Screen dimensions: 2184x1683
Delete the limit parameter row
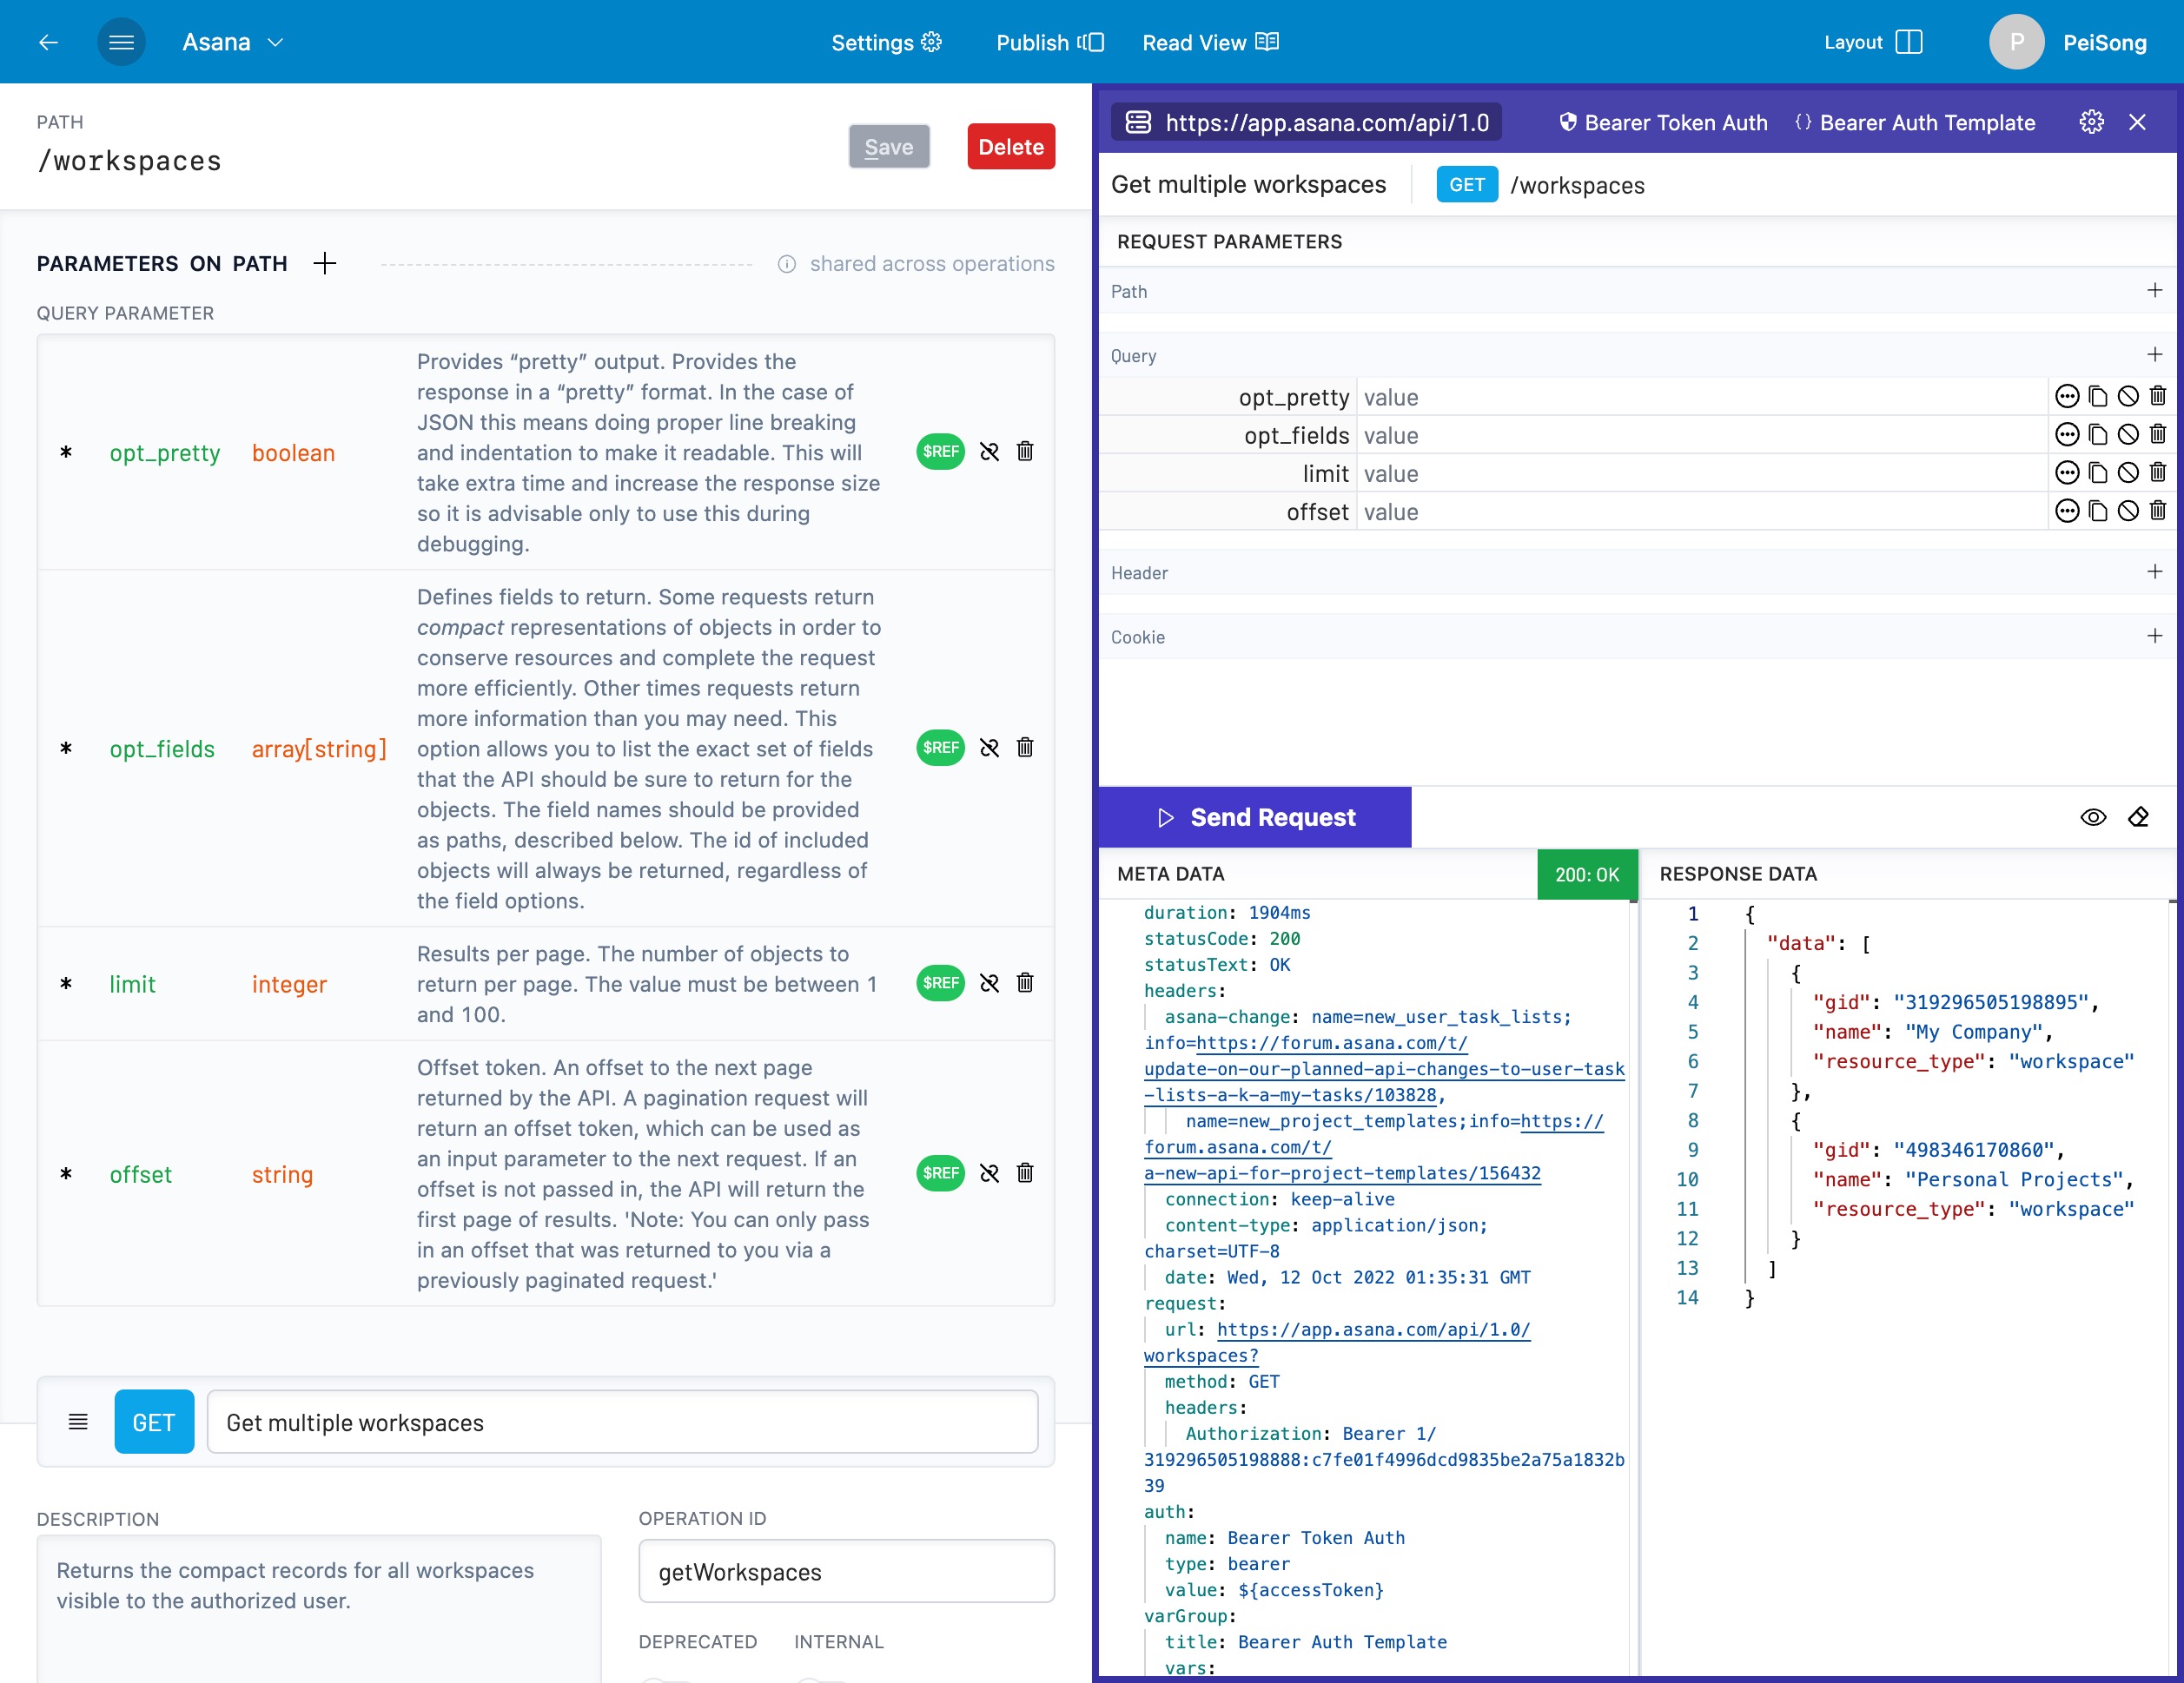tap(1025, 983)
